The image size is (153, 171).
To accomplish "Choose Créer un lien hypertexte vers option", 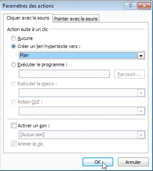I will tap(14, 46).
